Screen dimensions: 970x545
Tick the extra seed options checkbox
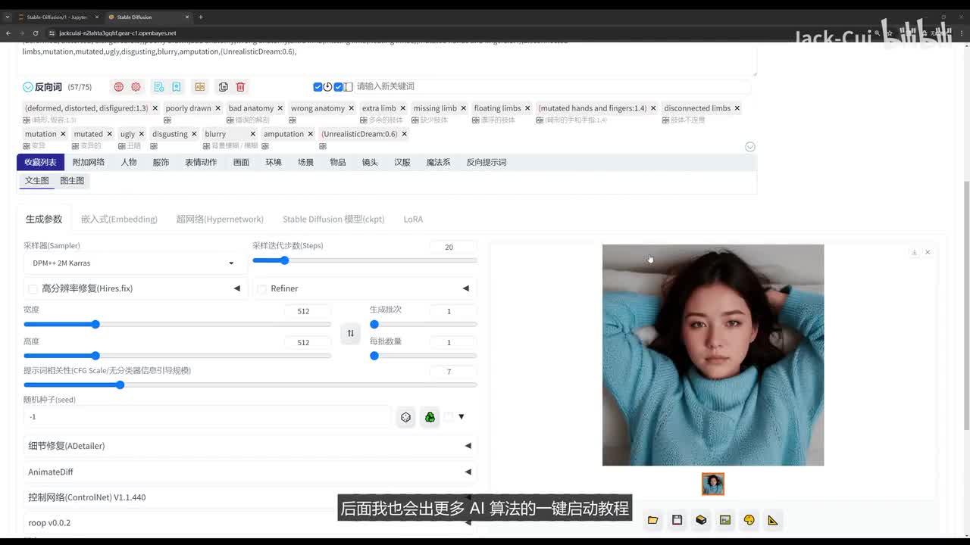[449, 417]
